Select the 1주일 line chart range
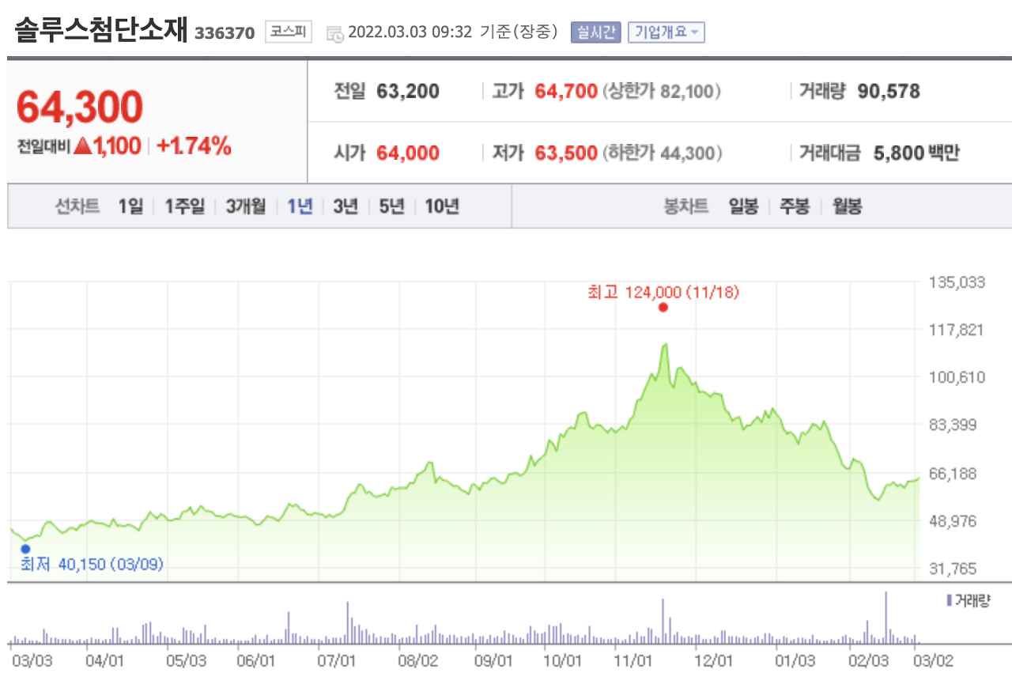 185,207
